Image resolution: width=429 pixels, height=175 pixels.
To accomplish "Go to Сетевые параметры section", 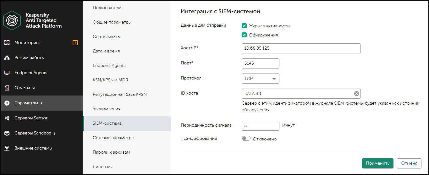I will (x=113, y=138).
